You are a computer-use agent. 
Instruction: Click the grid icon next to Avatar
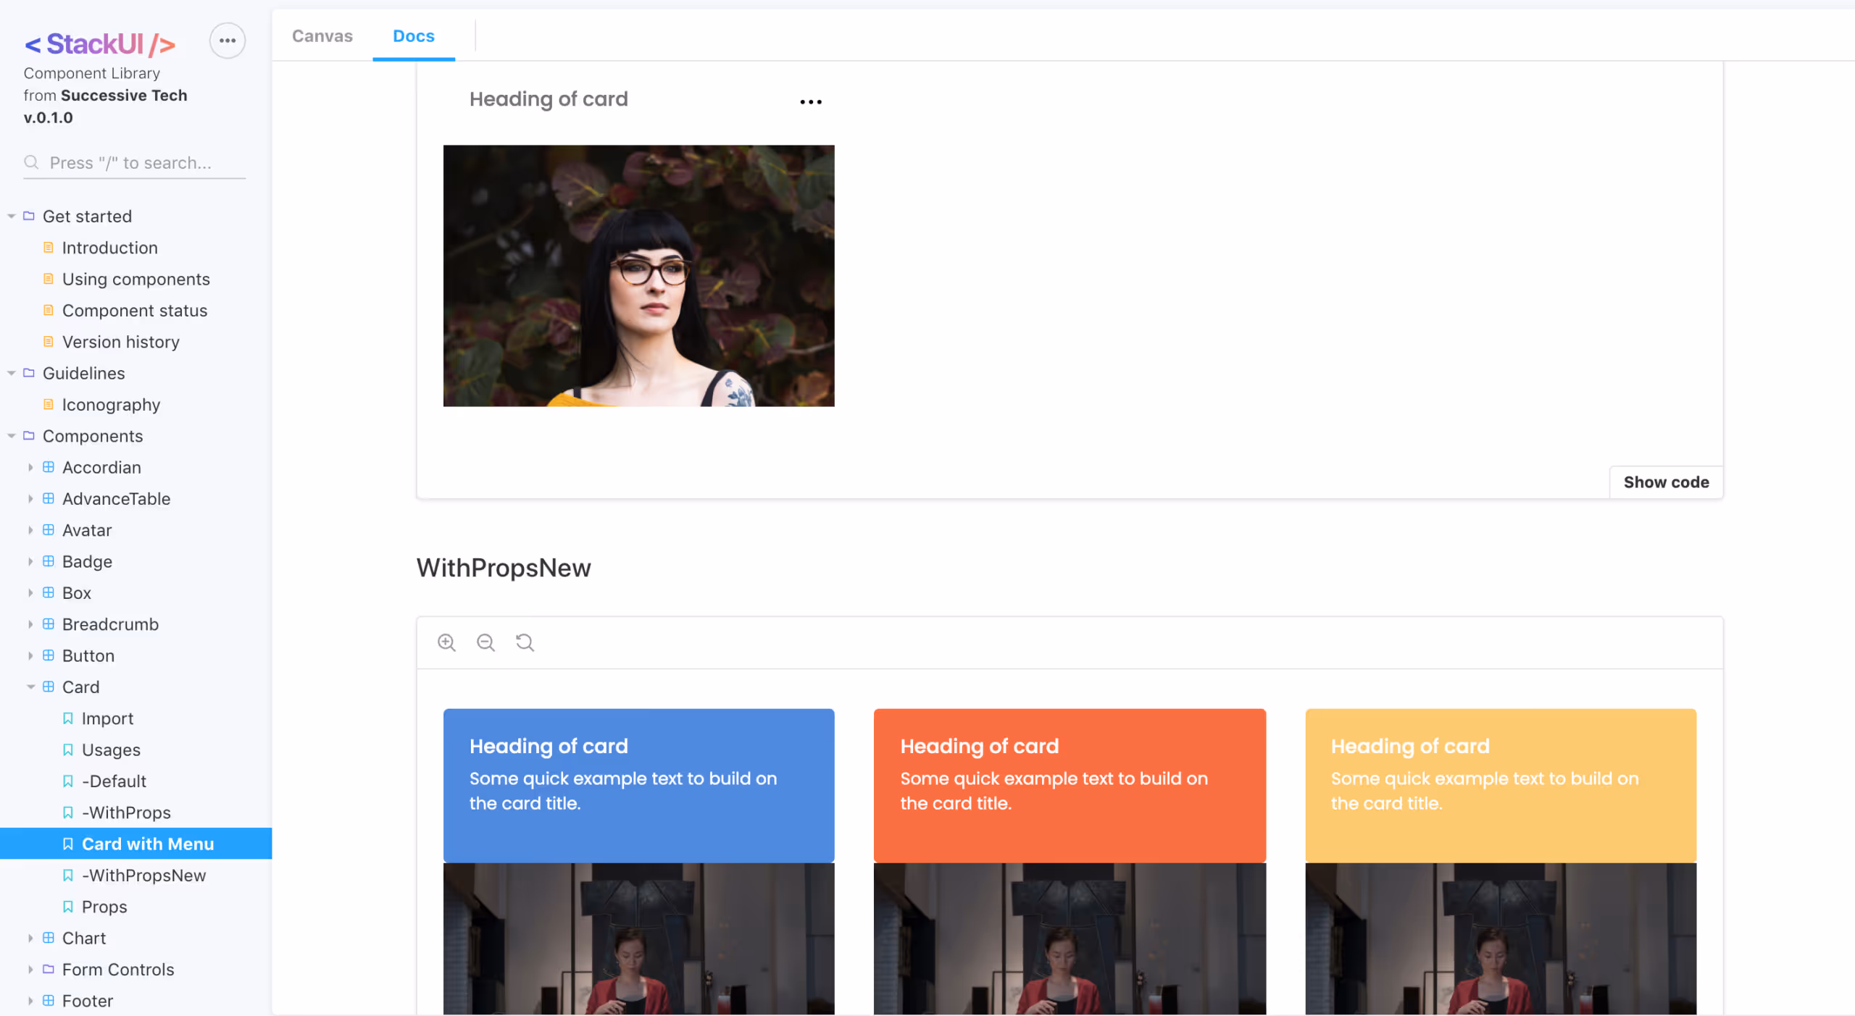click(x=48, y=529)
